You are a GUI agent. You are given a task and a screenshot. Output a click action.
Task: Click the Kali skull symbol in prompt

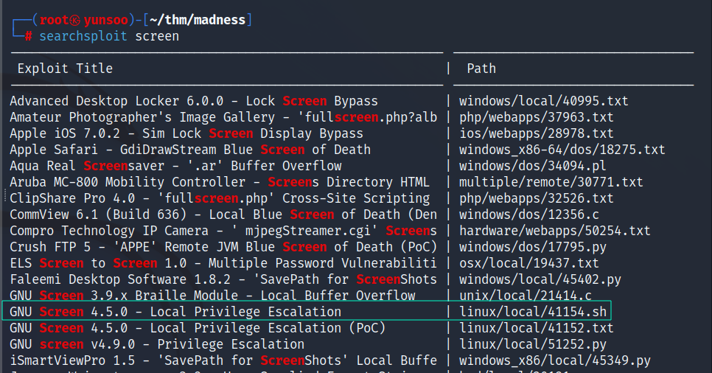[75, 21]
